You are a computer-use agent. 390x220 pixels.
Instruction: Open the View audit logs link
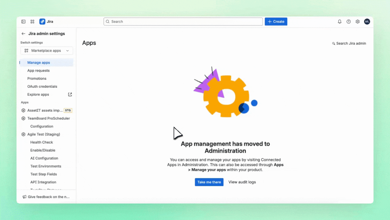click(x=242, y=182)
